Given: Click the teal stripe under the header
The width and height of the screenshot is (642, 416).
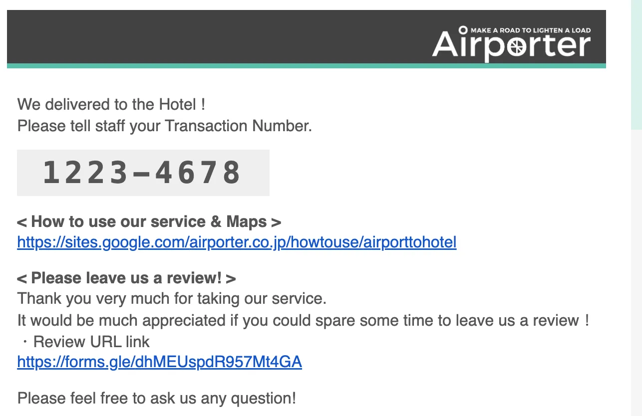Looking at the screenshot, I should tap(300, 66).
